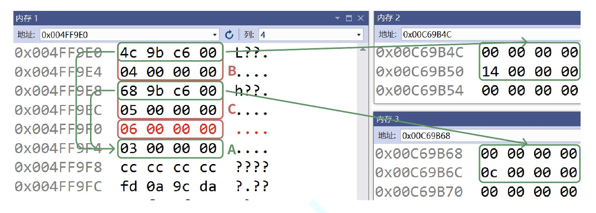Click address row 0x004FF9E4 in 内存 1
Viewport: 596px width, 213px height.
58,72
